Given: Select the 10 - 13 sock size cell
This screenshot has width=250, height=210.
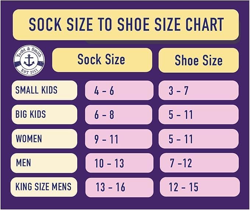Looking at the screenshot, I should pyautogui.click(x=119, y=163).
